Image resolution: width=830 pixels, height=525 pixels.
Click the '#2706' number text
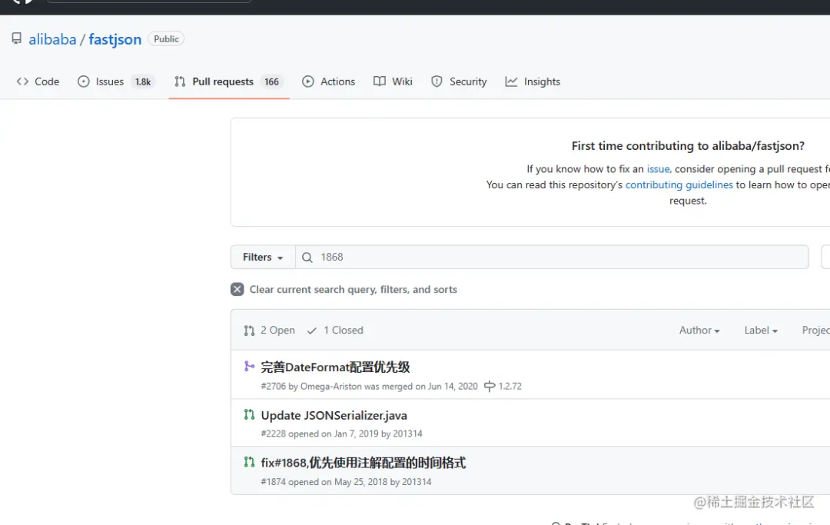(x=273, y=387)
